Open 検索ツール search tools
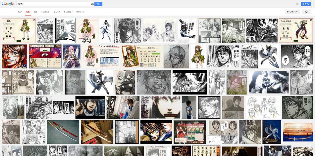Screen dimensions: 315x156 coord(80,12)
